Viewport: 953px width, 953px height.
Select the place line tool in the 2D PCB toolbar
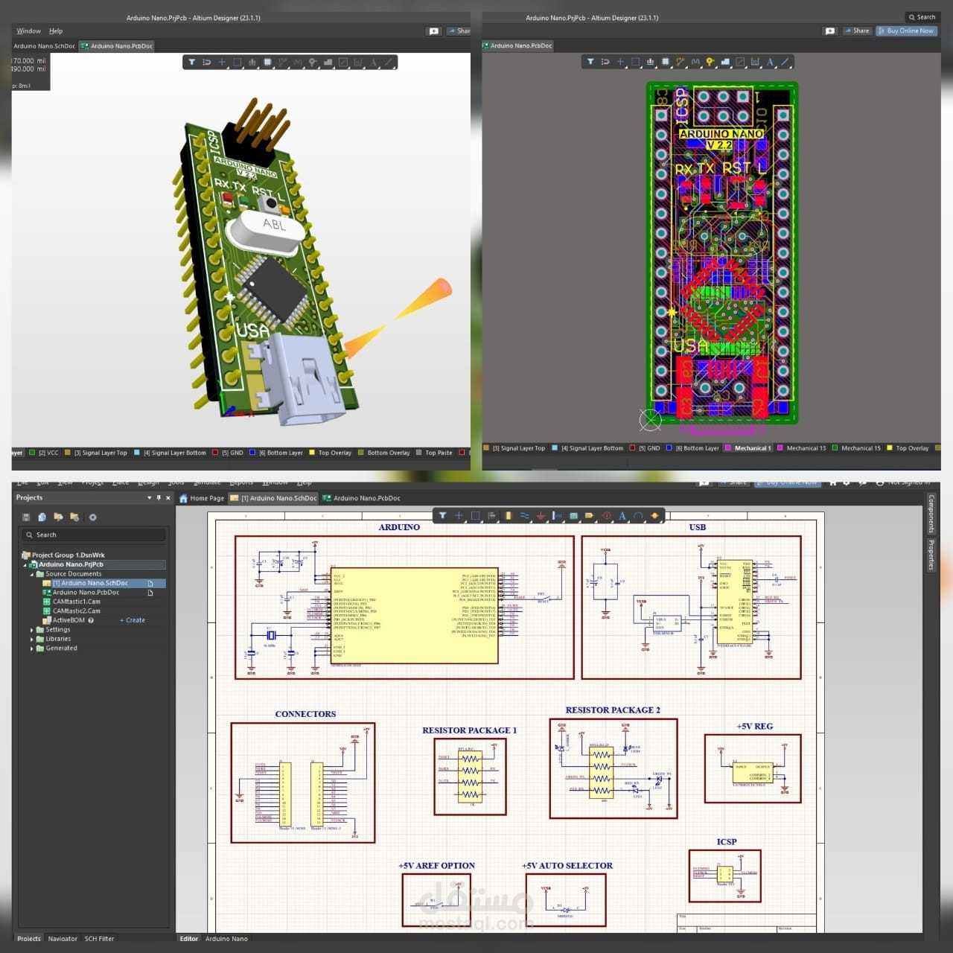(785, 62)
